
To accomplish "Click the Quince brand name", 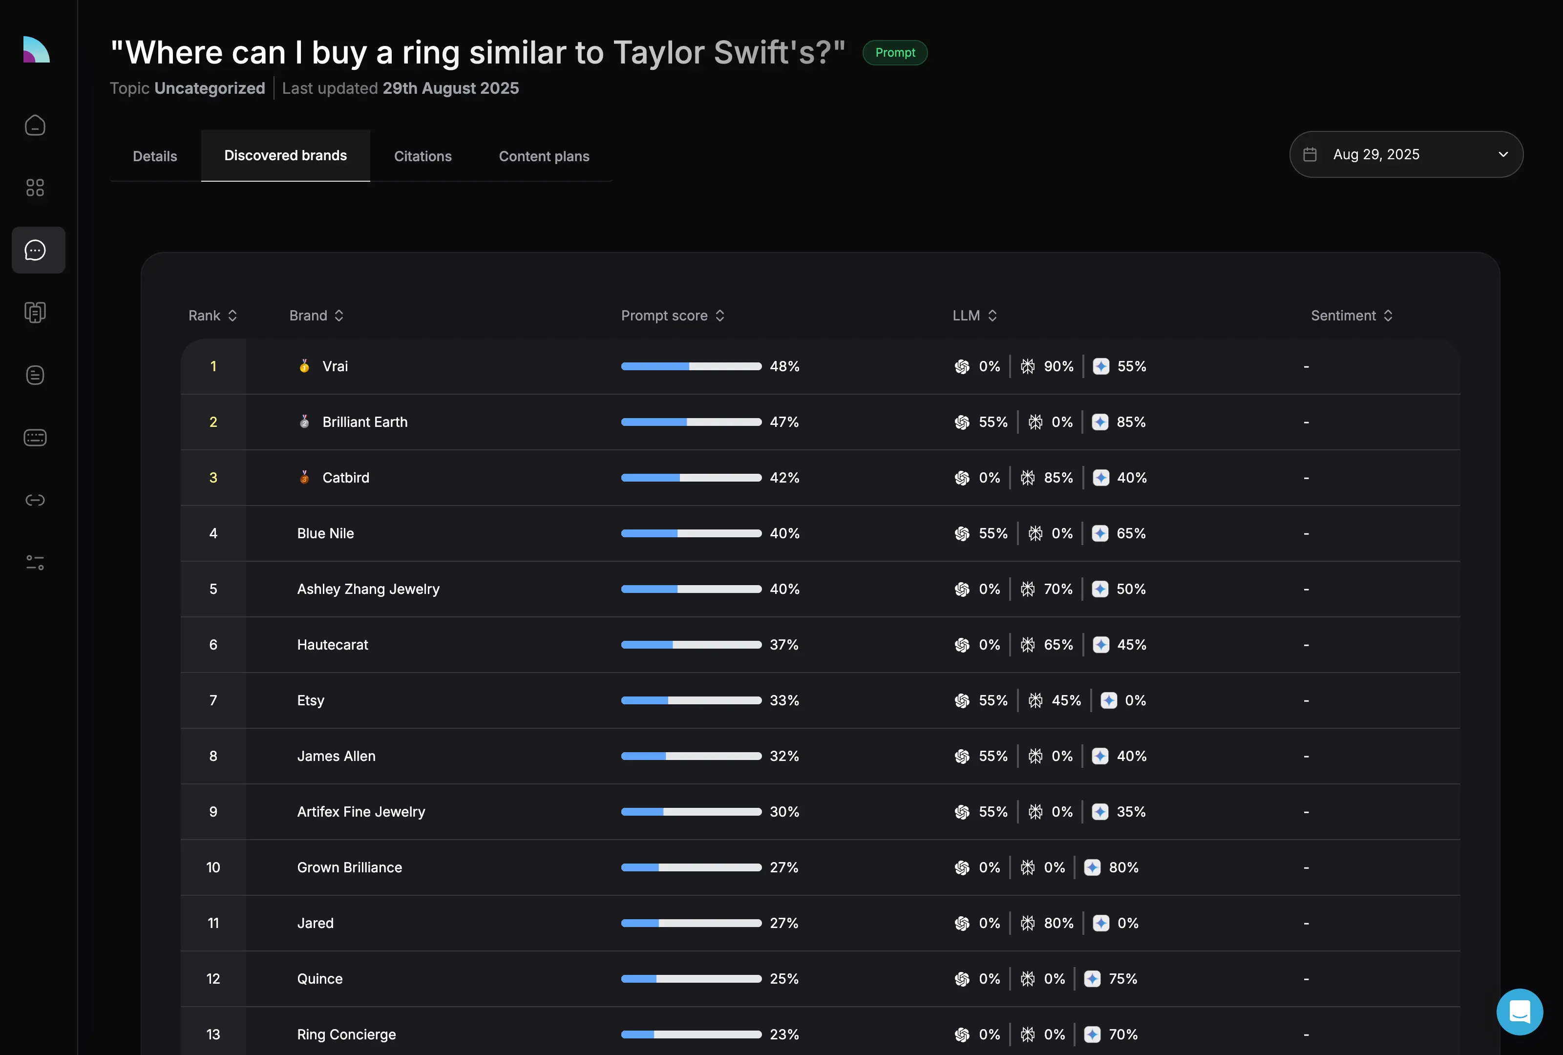I will point(319,979).
